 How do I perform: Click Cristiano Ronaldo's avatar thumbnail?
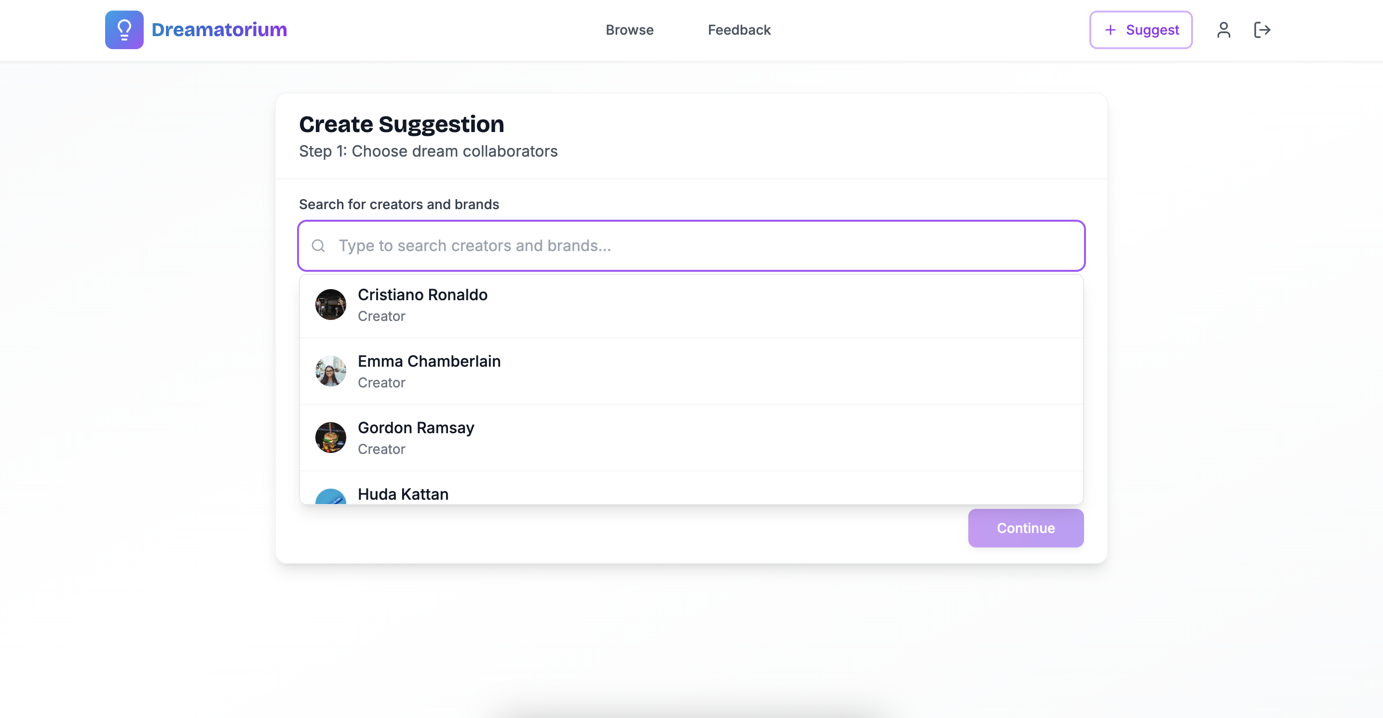coord(330,305)
